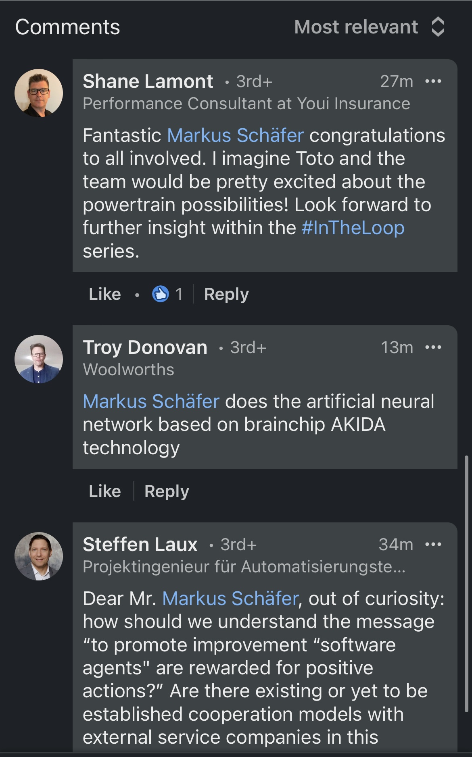Open the Most relevant sort dropdown
472x757 pixels.
[x=356, y=27]
